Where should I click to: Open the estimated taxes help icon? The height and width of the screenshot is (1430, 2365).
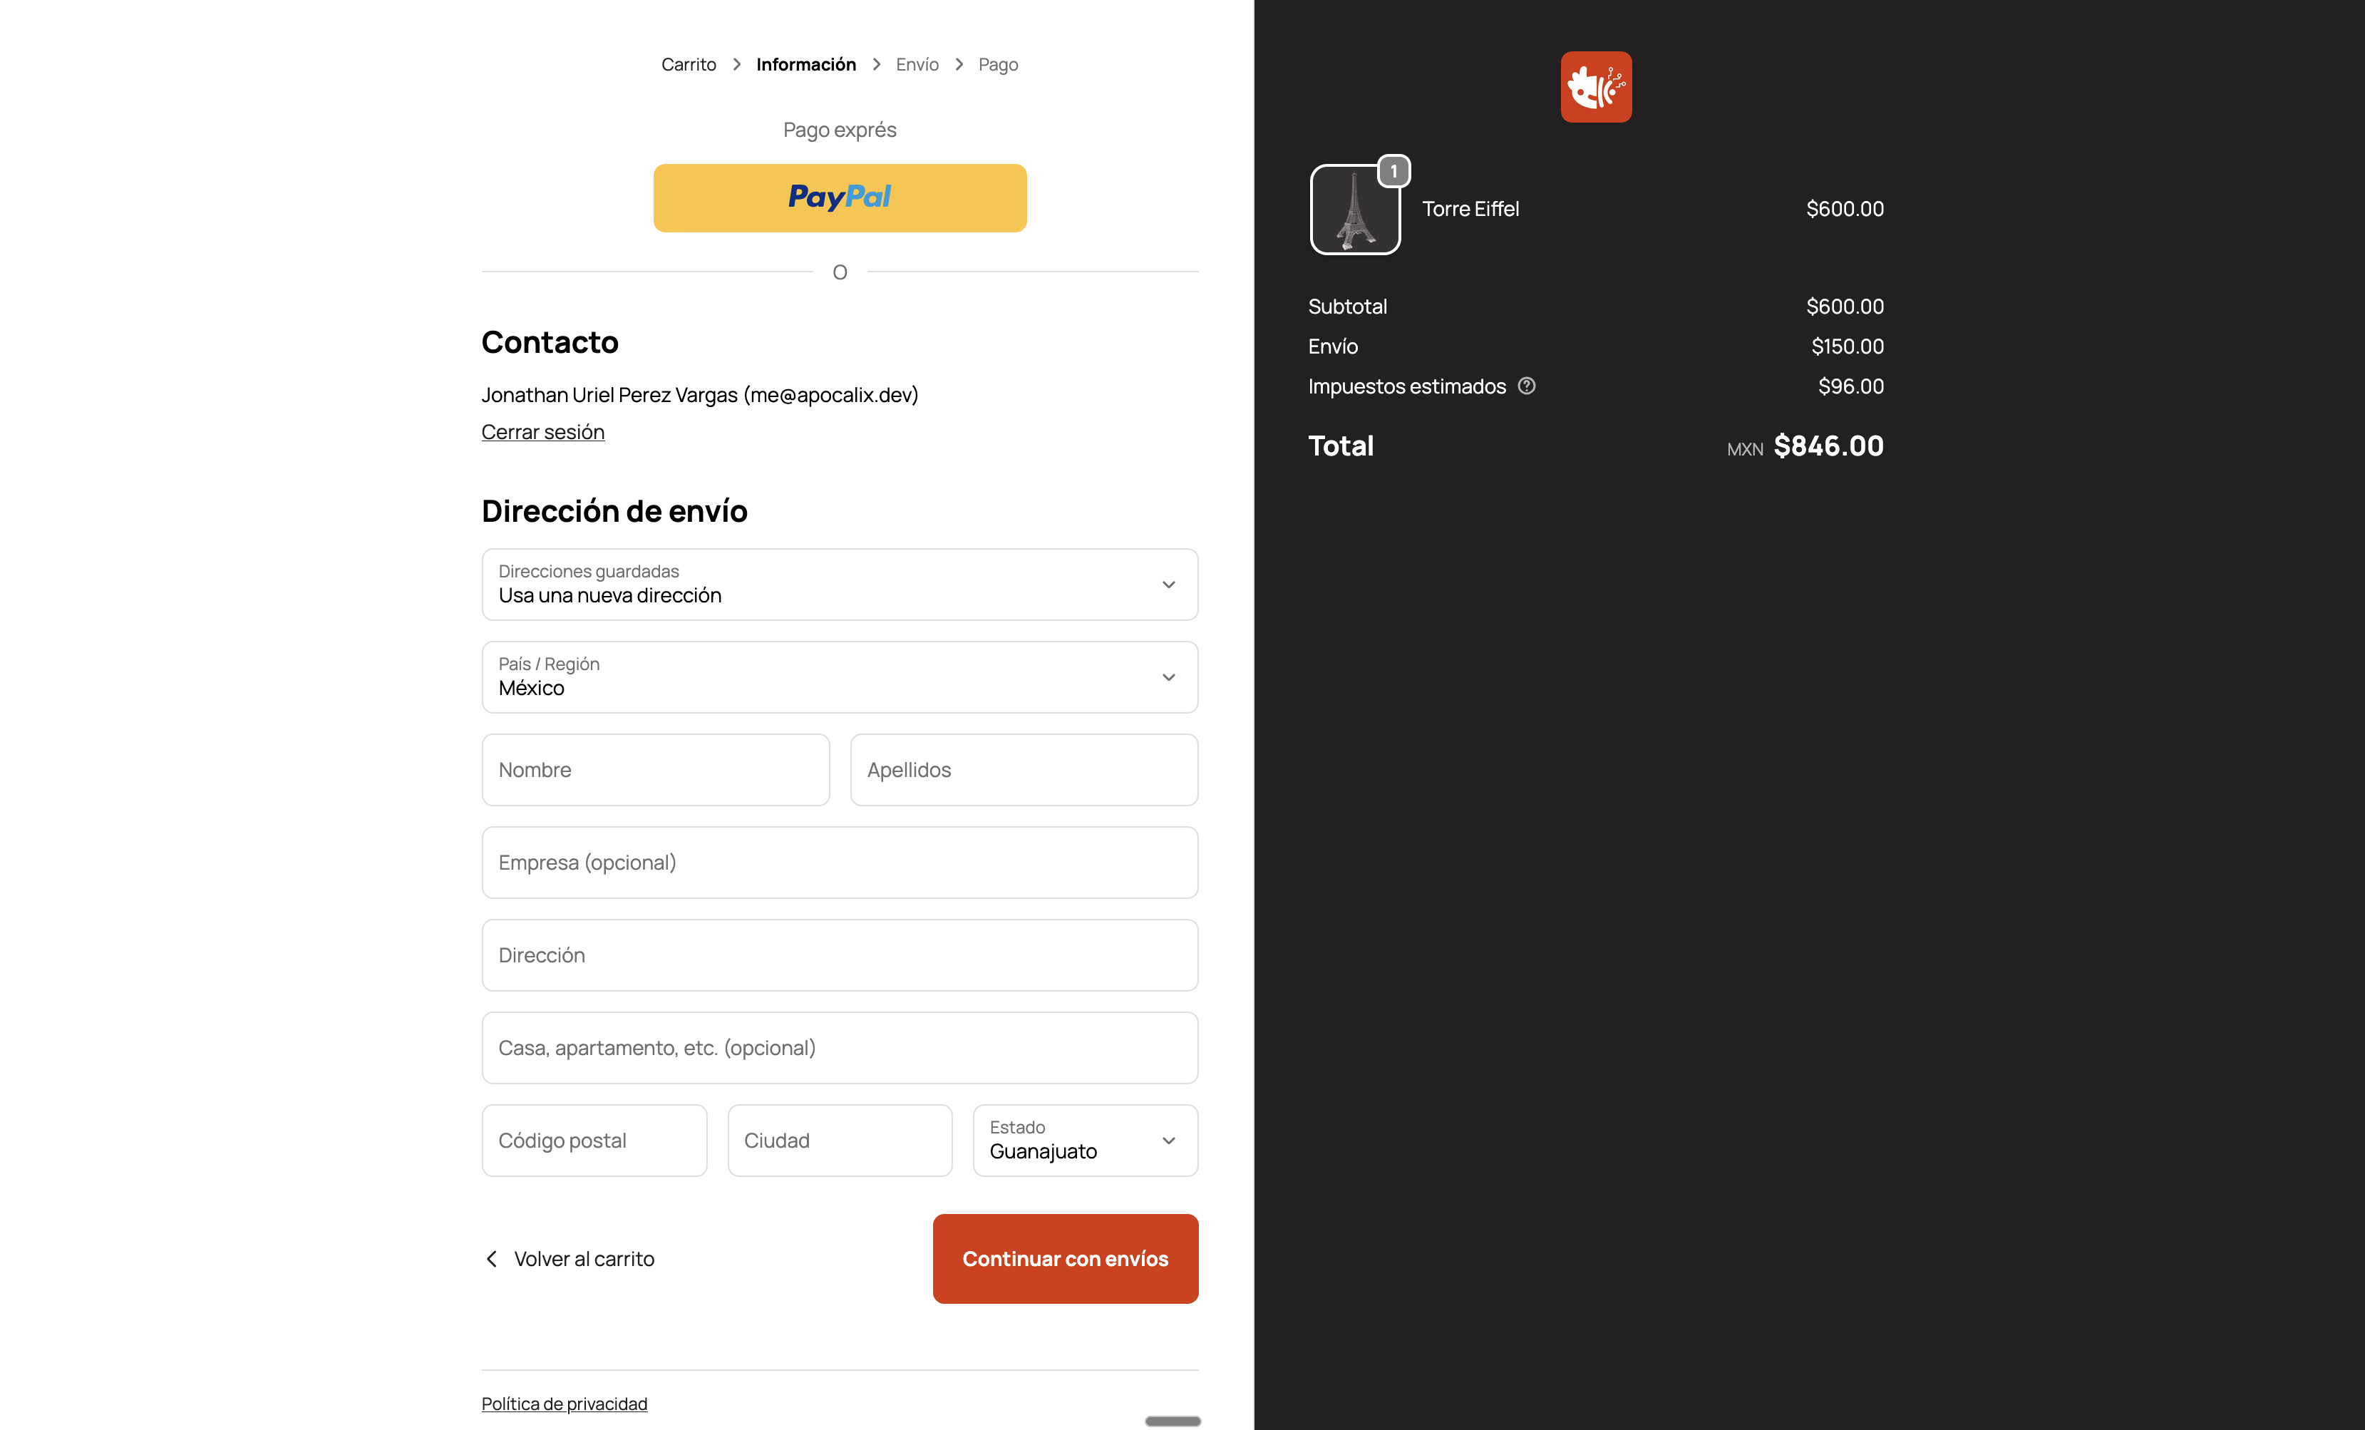point(1527,386)
